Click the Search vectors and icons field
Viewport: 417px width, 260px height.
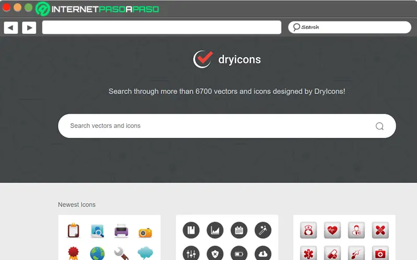coord(227,126)
